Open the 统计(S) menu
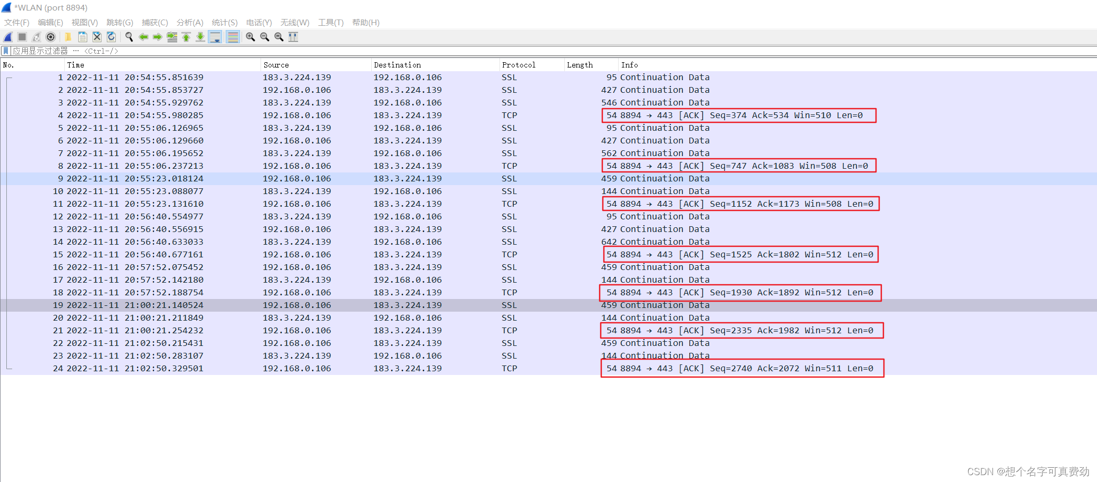This screenshot has width=1097, height=482. (225, 23)
